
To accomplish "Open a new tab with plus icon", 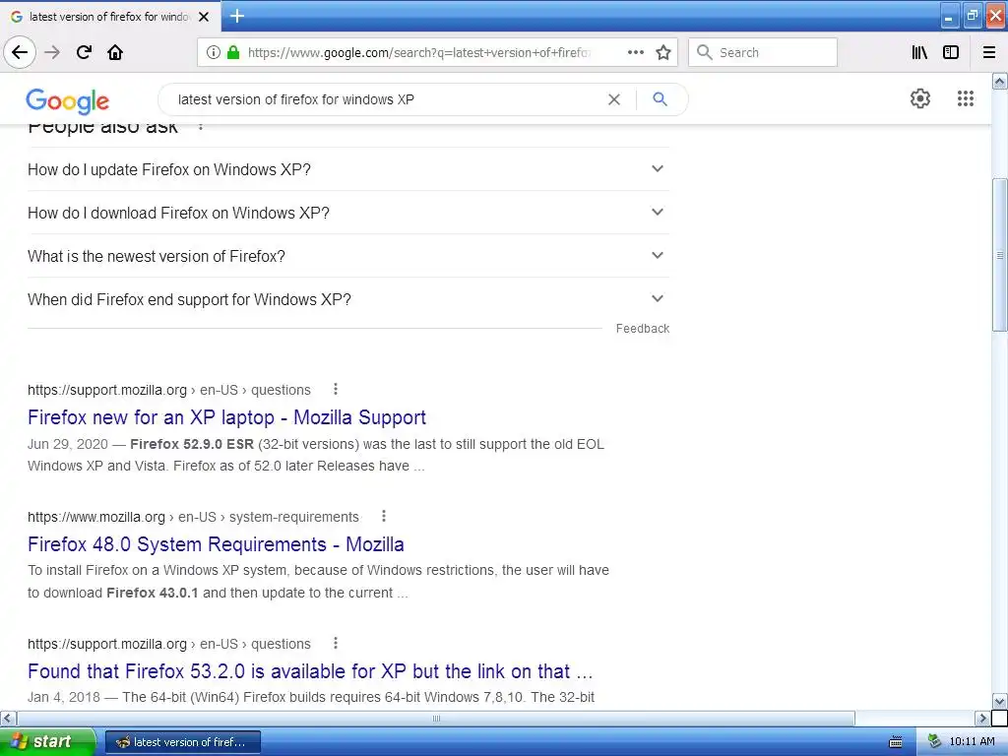I will (x=237, y=16).
